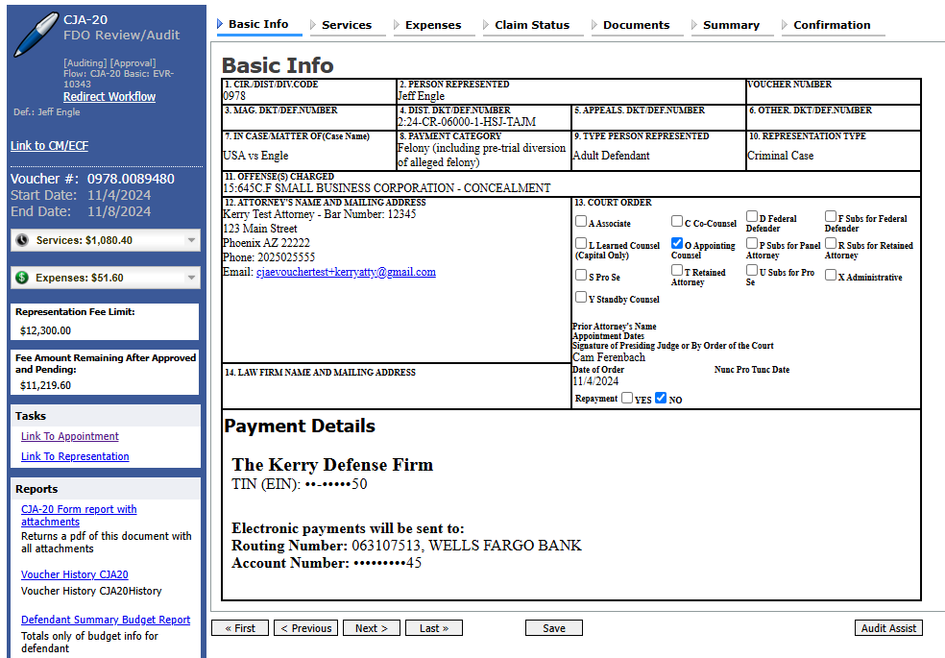
Task: Uncheck the O Appointing Counsel checkbox
Action: pyautogui.click(x=677, y=244)
